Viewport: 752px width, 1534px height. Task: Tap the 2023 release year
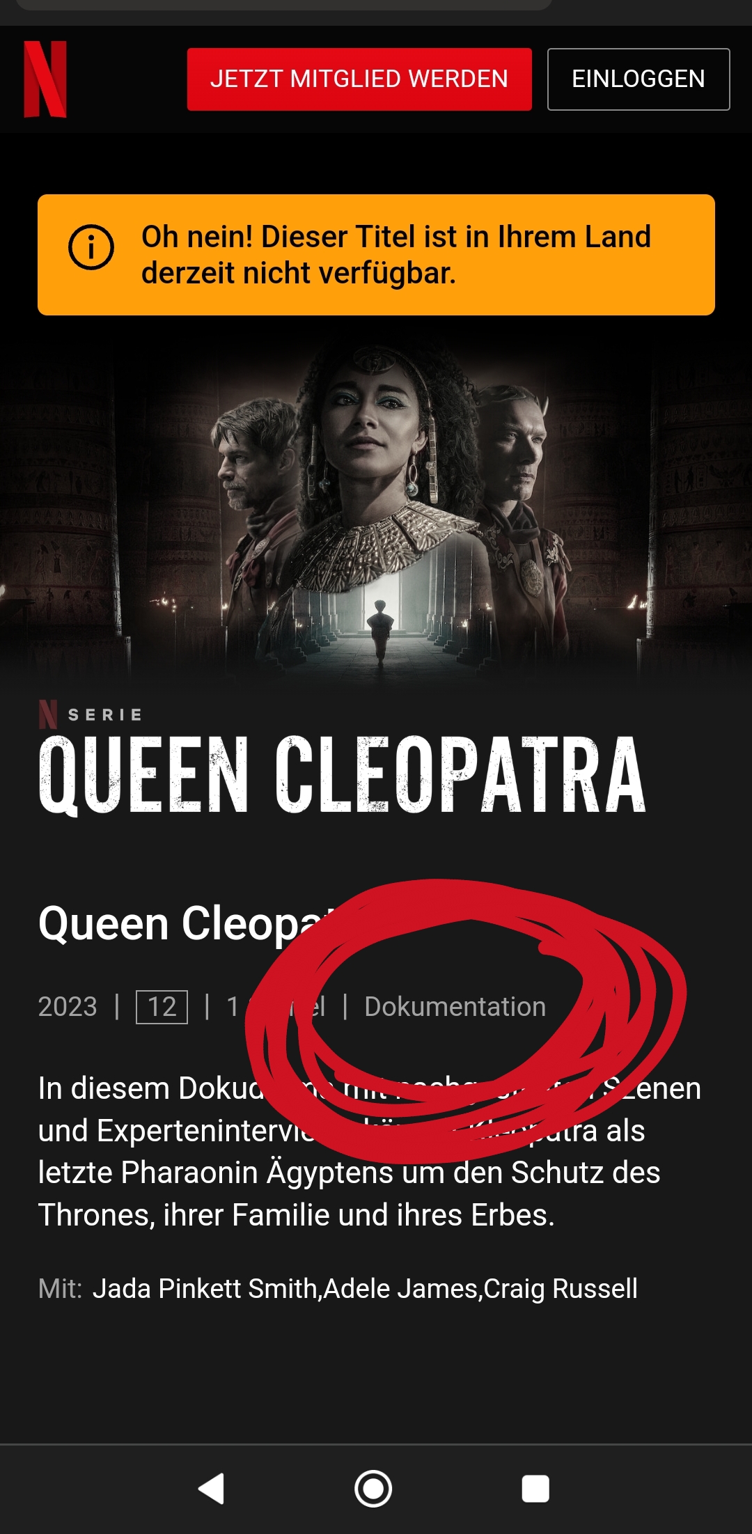coord(68,1007)
